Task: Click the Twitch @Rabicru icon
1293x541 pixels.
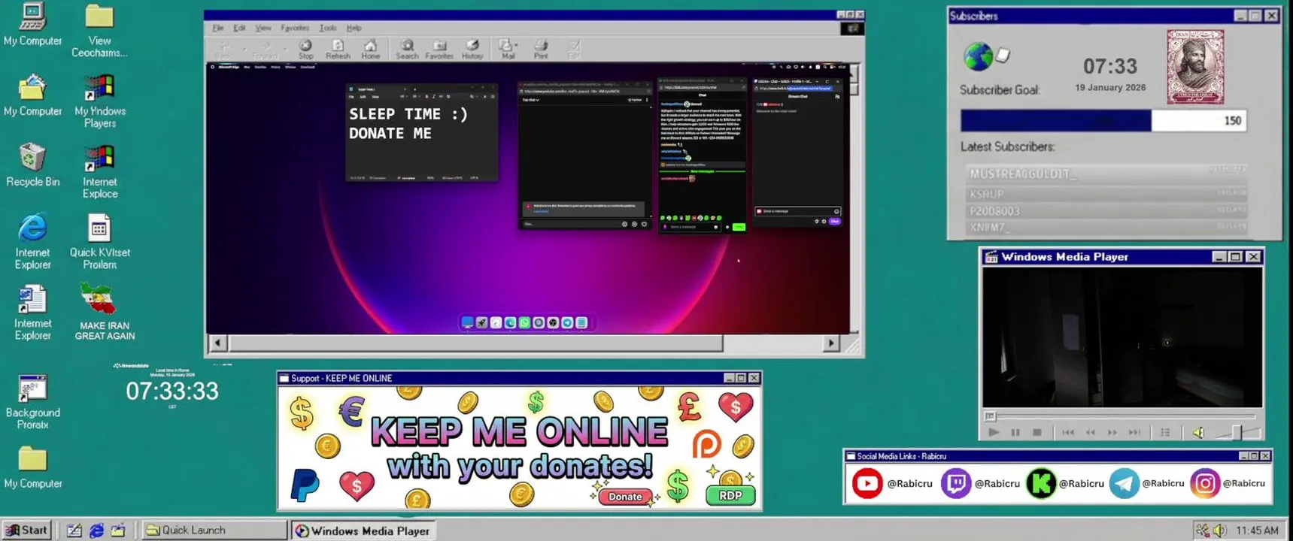Action: [955, 483]
